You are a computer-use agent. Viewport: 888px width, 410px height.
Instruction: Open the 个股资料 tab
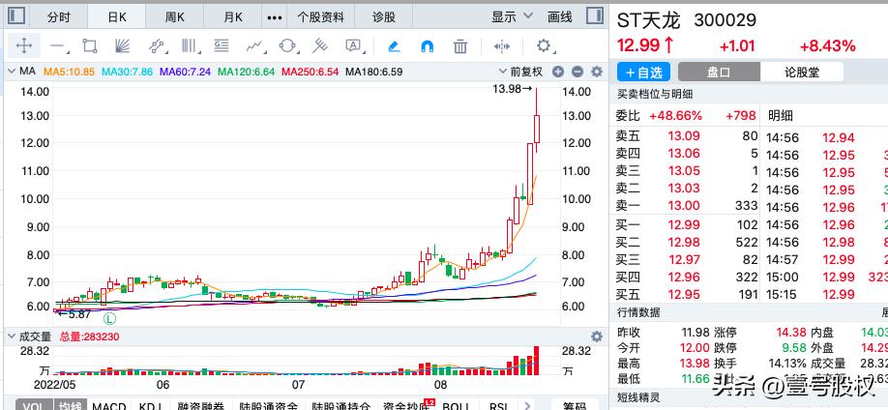click(x=321, y=17)
